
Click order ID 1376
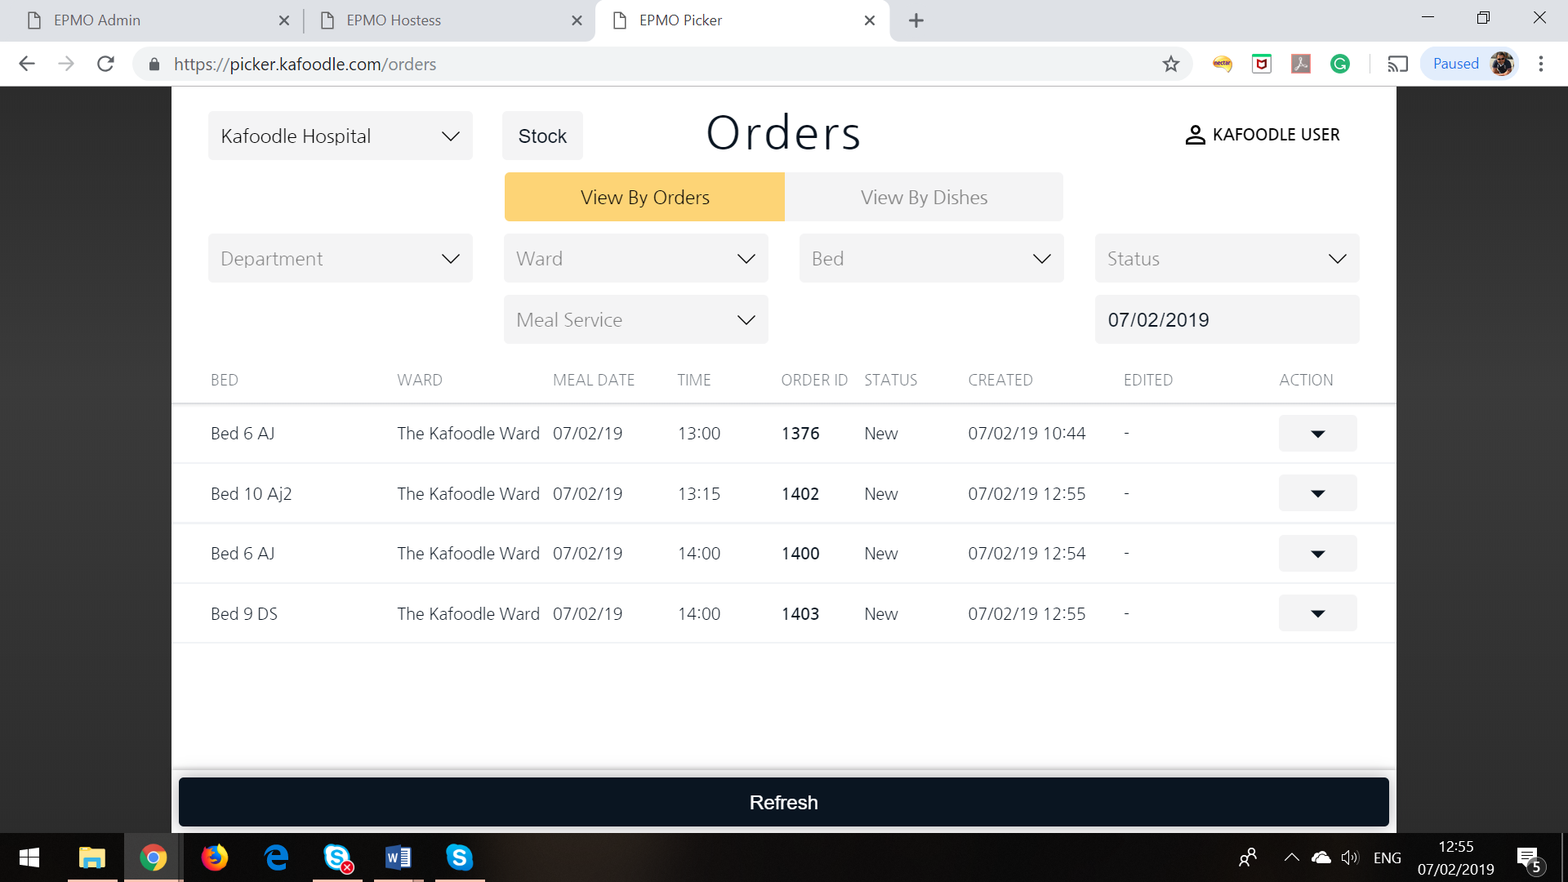click(800, 434)
